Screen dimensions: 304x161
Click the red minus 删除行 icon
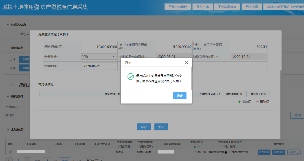pyautogui.click(x=258, y=102)
